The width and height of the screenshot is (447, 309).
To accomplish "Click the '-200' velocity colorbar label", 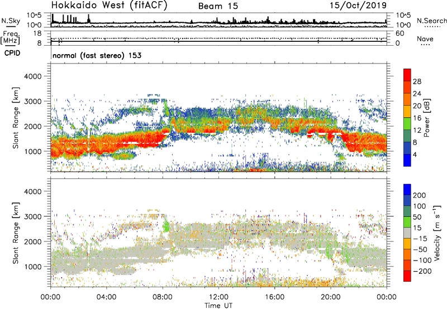I will [422, 271].
